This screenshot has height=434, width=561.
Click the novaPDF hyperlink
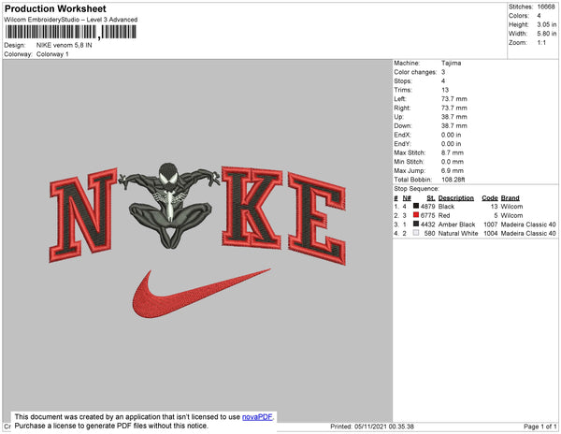(x=257, y=417)
